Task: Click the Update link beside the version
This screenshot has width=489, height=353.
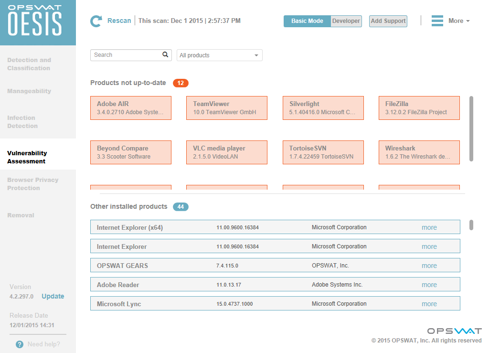Action: (53, 296)
